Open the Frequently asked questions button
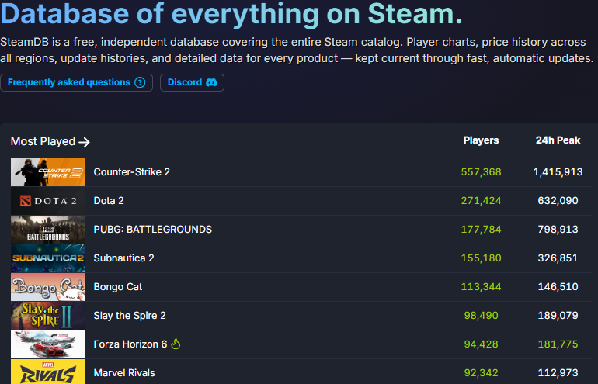Viewport: 598px width, 384px height. (76, 82)
